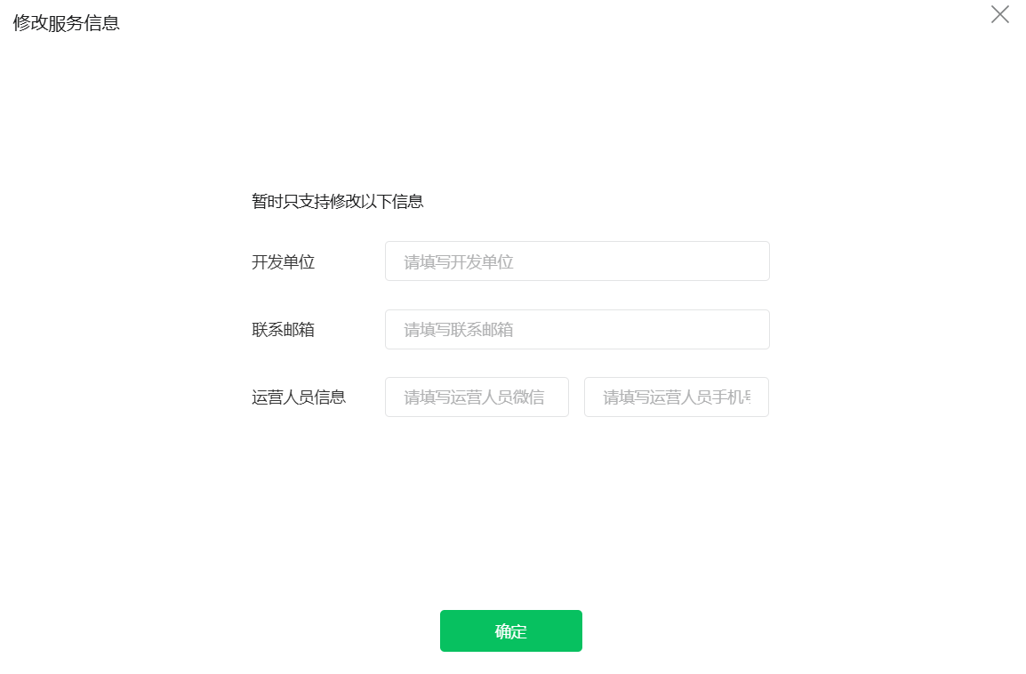Close the 修改服务信息 dialog with the X icon
Viewport: 1026px width, 674px height.
[999, 14]
